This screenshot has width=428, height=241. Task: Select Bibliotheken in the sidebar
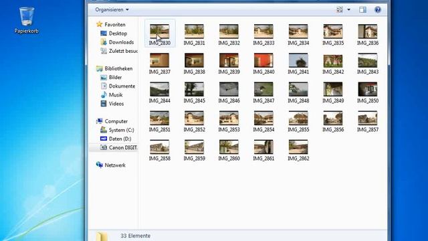118,68
